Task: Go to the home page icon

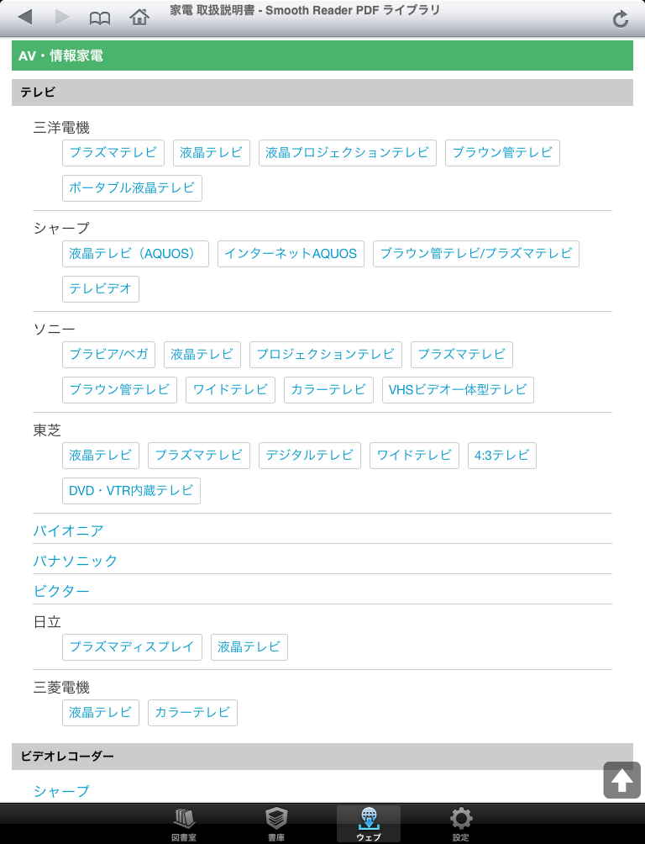Action: coord(139,17)
